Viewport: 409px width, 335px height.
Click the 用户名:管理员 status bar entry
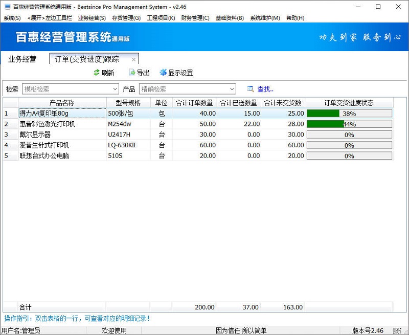(21, 331)
